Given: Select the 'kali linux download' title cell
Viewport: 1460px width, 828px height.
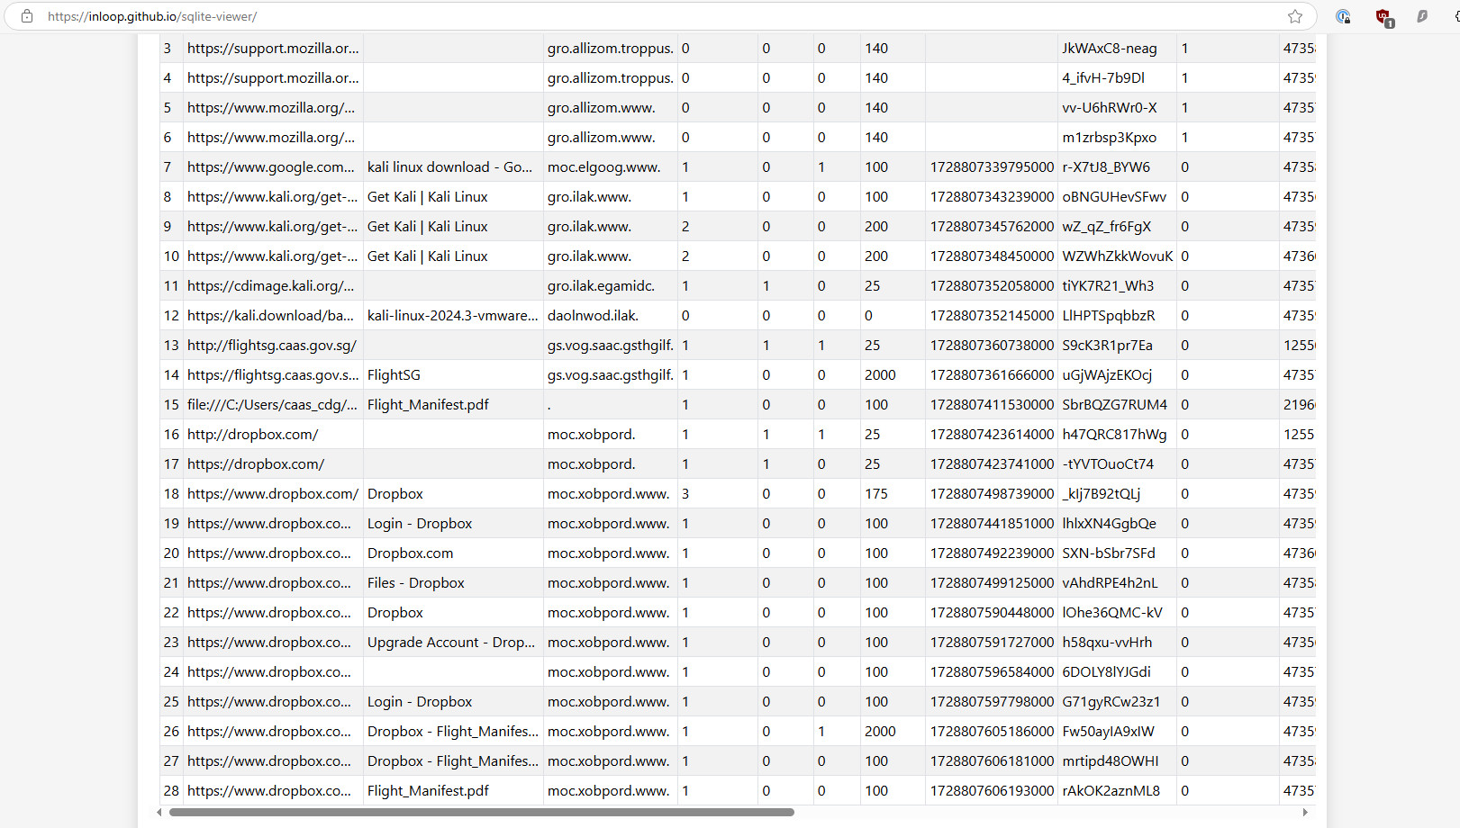Looking at the screenshot, I should pyautogui.click(x=449, y=167).
